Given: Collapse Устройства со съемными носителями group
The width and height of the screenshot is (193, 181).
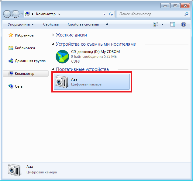Looking at the screenshot, I should [x=53, y=44].
